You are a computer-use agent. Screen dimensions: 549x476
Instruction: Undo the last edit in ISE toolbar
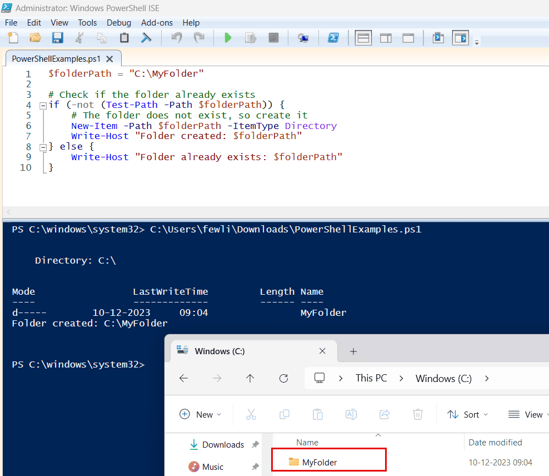tap(177, 37)
